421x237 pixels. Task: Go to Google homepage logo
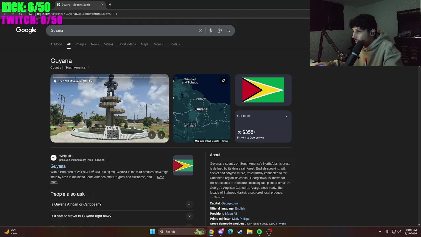tap(26, 30)
